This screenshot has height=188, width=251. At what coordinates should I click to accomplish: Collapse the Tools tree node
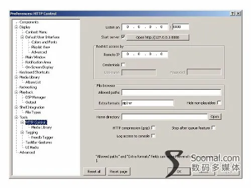(16, 117)
